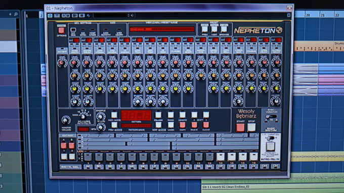The image size is (344, 193).
Task: Toggle Host Mode in Seq. Settings
Action: click(x=93, y=30)
